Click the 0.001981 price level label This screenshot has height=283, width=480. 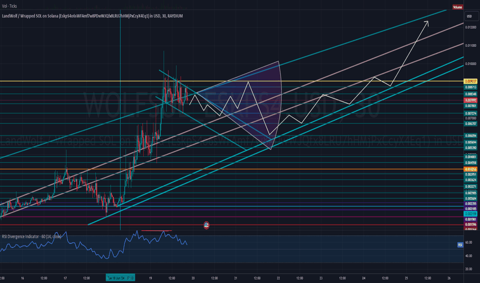[x=471, y=219]
